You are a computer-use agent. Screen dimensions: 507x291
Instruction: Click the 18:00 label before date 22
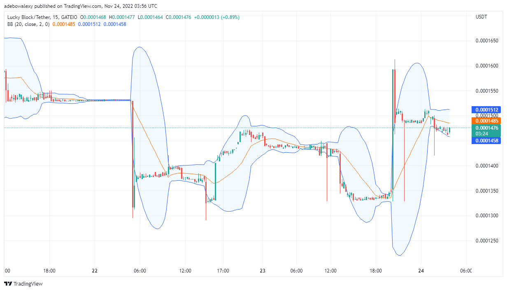point(49,271)
